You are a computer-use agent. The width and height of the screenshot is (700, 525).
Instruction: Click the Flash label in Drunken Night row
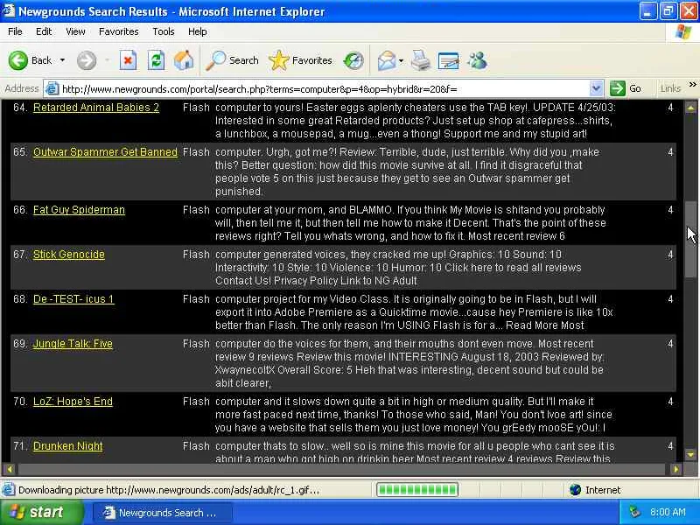coord(196,446)
